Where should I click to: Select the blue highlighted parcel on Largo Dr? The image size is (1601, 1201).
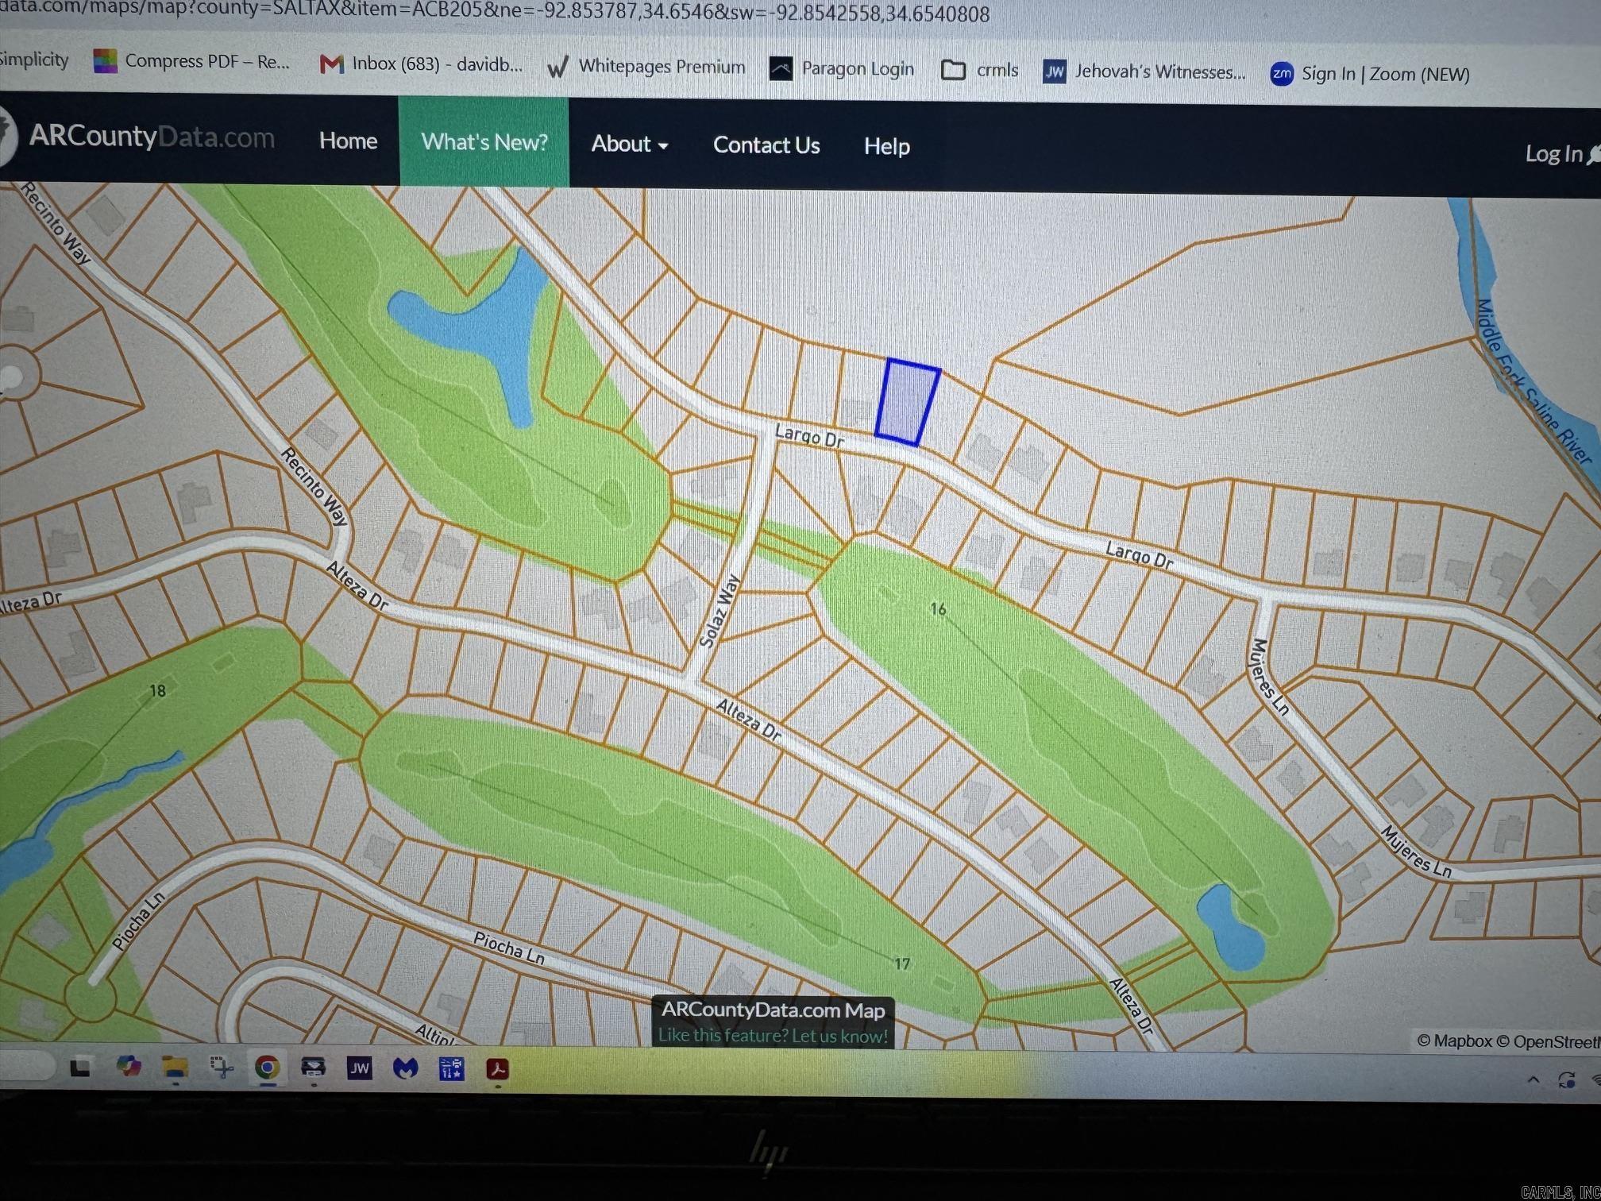[908, 402]
